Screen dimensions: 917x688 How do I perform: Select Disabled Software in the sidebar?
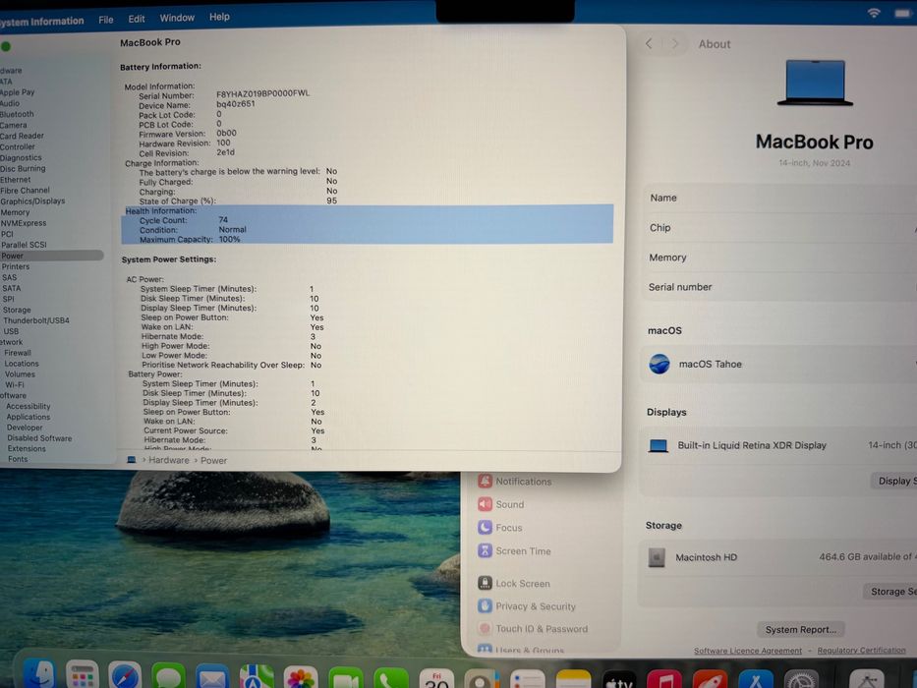pyautogui.click(x=39, y=438)
